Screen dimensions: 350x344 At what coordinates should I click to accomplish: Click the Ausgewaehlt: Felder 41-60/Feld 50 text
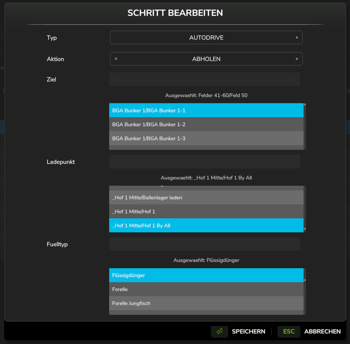coord(206,95)
